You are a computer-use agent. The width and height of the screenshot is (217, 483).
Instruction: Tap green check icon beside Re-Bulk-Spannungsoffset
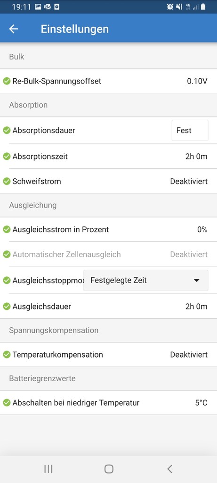tap(7, 81)
